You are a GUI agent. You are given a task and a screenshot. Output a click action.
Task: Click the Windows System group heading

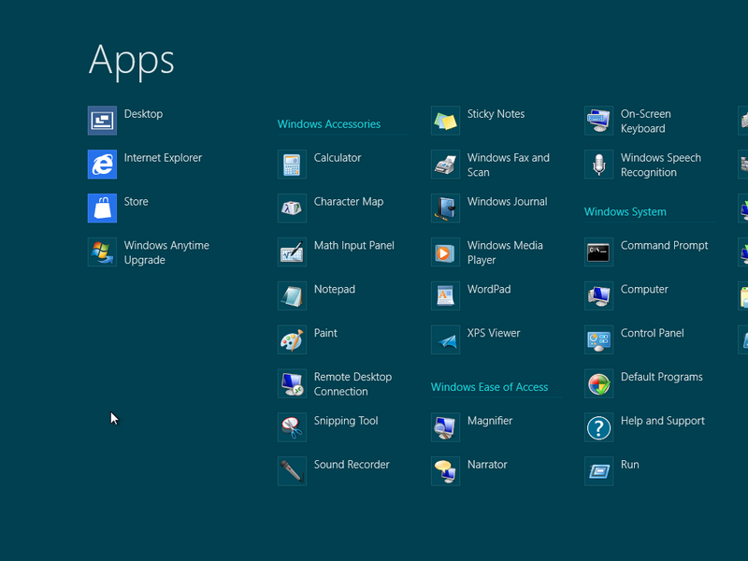pyautogui.click(x=626, y=212)
